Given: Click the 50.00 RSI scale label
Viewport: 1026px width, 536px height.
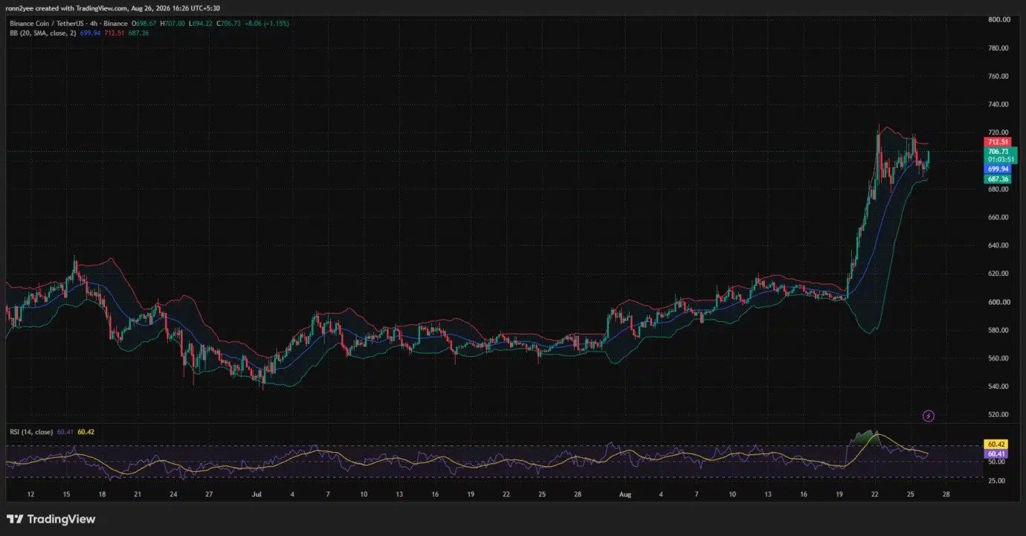Looking at the screenshot, I should [996, 462].
